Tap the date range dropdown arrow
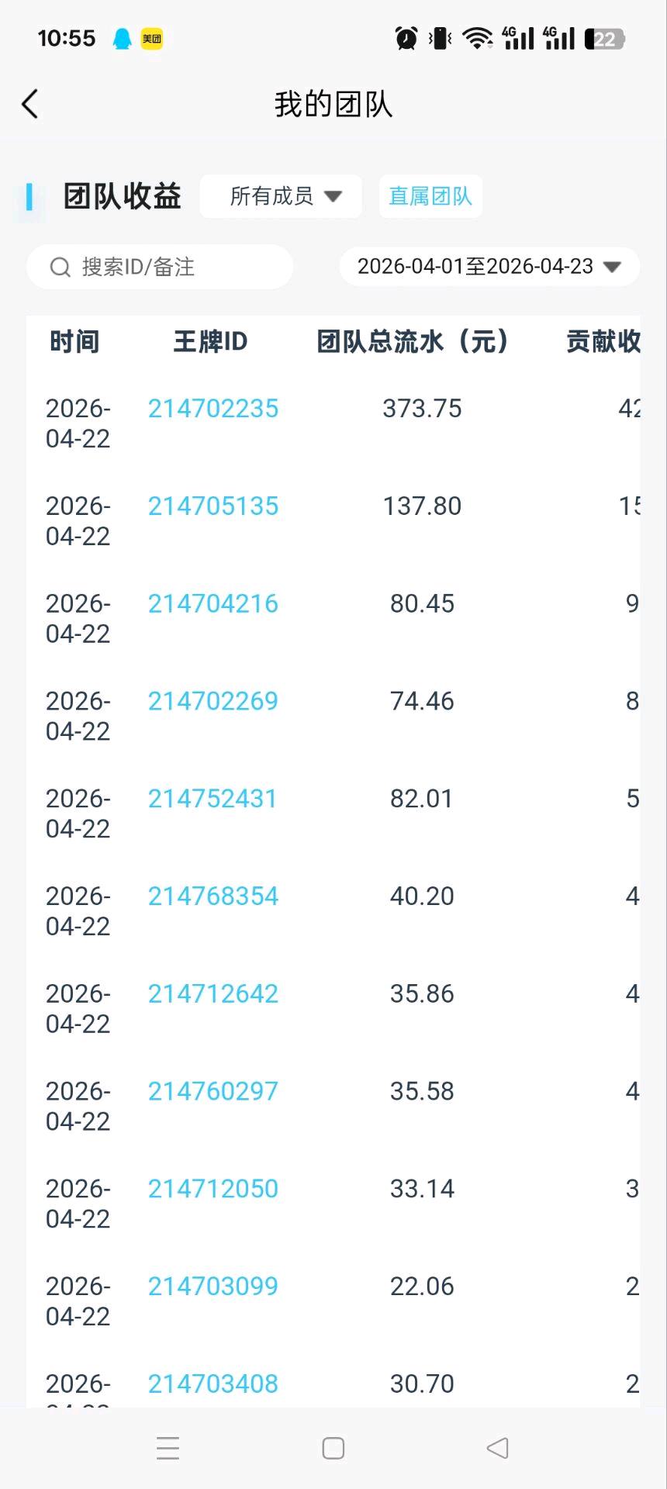The image size is (667, 1489). click(x=613, y=267)
